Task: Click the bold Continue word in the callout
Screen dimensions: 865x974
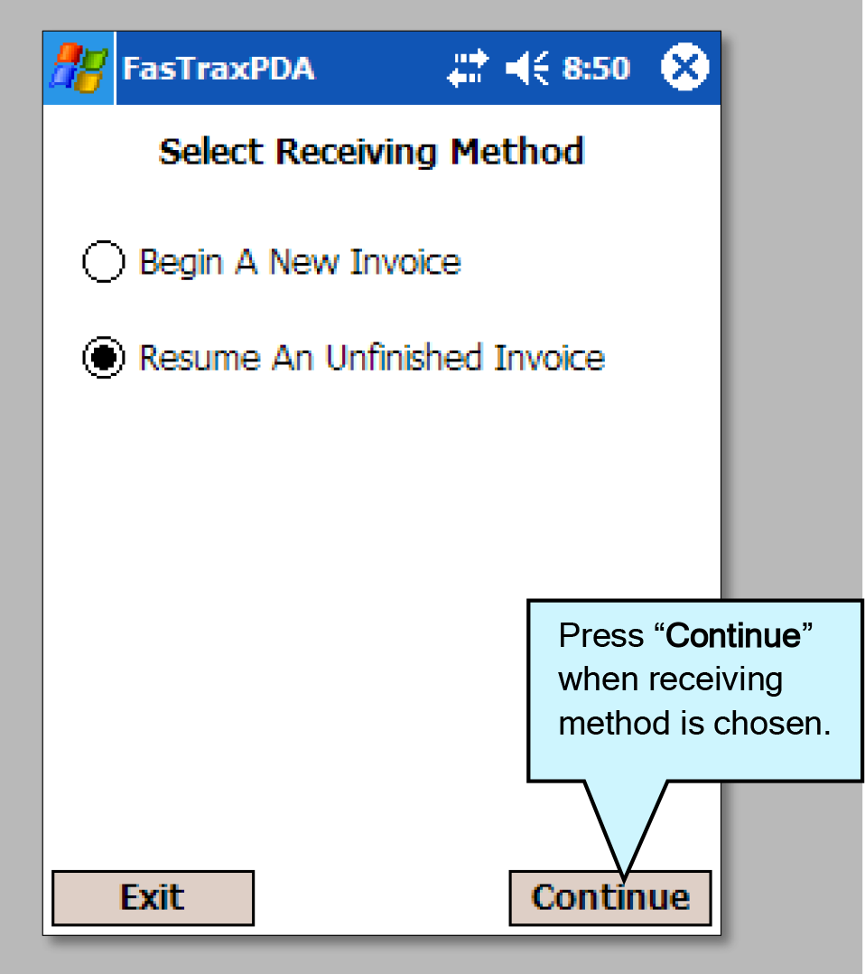Action: (733, 635)
